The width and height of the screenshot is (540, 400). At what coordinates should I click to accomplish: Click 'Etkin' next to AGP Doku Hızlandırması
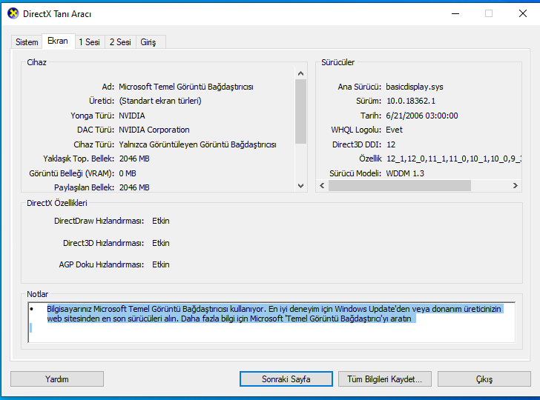tap(161, 264)
